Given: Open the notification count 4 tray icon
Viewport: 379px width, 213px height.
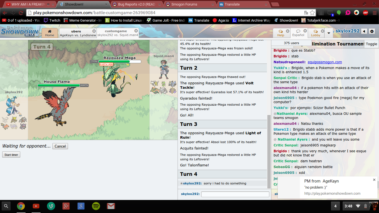Looking at the screenshot, I should pyautogui.click(x=335, y=206).
